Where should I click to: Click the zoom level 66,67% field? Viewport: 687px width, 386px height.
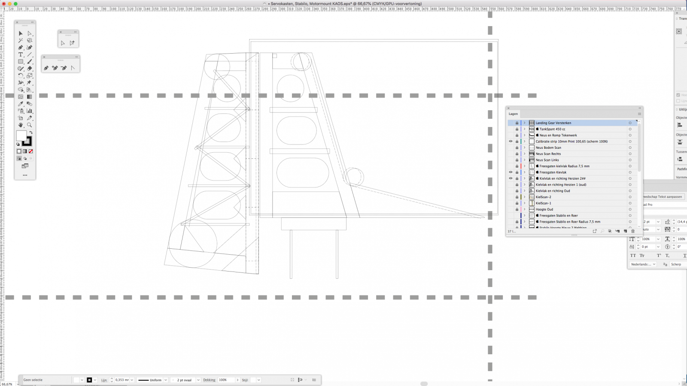[x=7, y=384]
